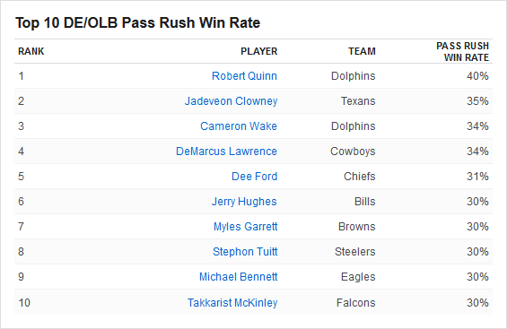
Task: Click the PLAYER column header
Action: tap(259, 51)
